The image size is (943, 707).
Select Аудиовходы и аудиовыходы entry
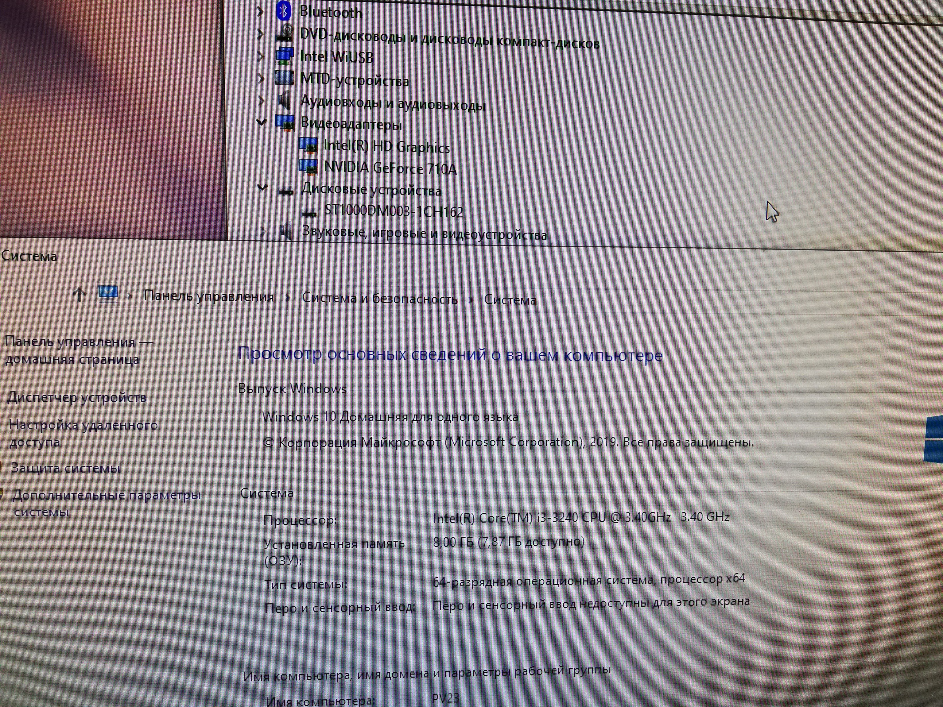point(393,103)
